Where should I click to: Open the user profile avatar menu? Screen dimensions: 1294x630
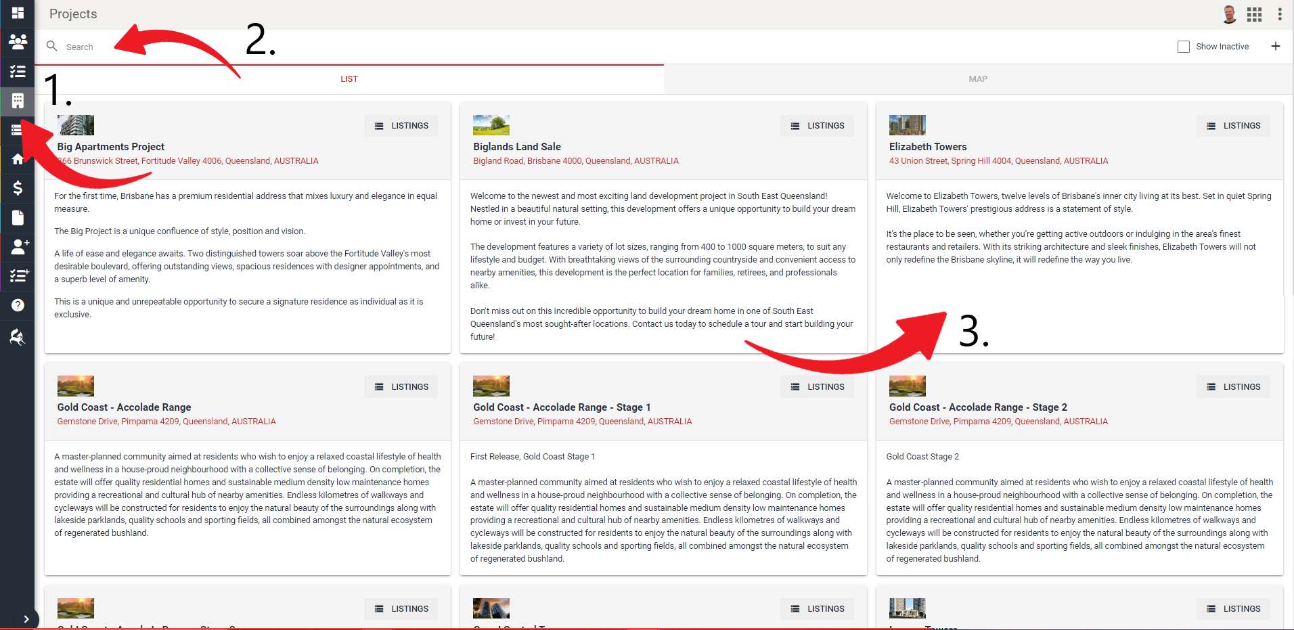[1229, 14]
